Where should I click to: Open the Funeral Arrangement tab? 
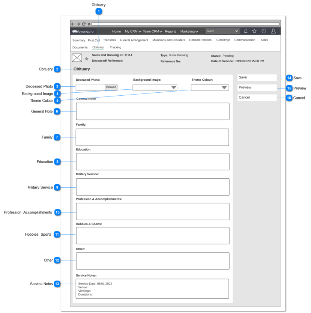[134, 40]
